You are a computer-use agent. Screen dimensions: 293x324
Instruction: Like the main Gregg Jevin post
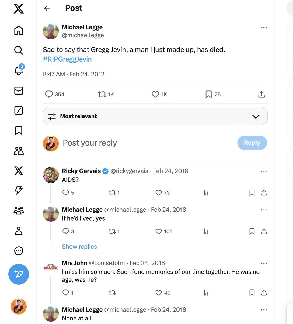(x=155, y=94)
